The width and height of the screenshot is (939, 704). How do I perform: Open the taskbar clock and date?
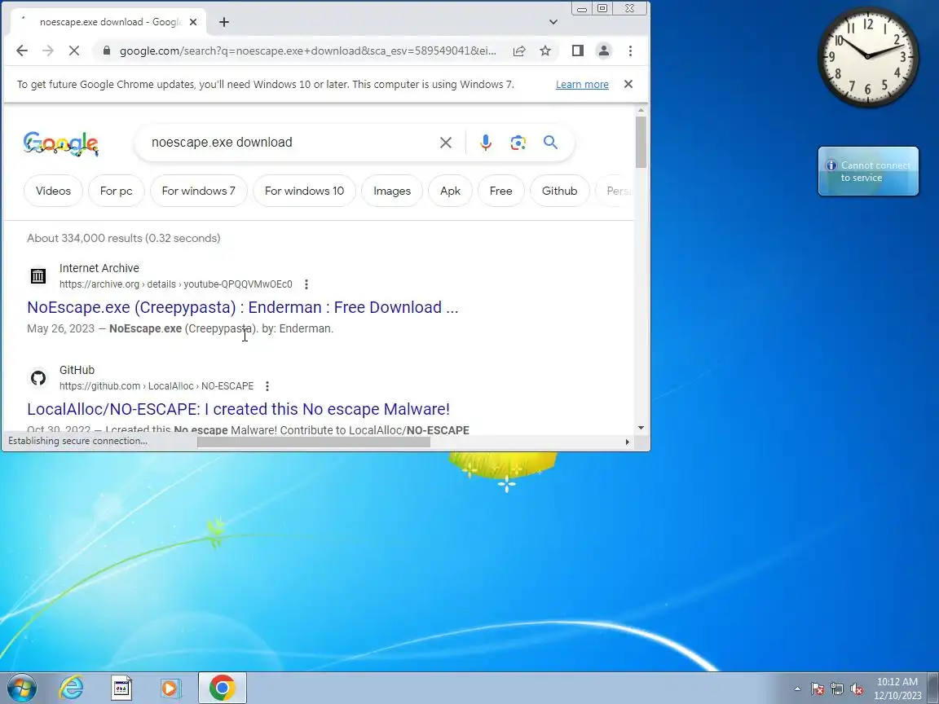[x=897, y=689]
